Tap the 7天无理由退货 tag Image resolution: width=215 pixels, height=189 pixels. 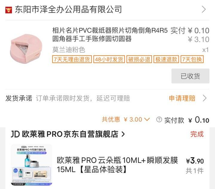pyautogui.click(x=72, y=59)
